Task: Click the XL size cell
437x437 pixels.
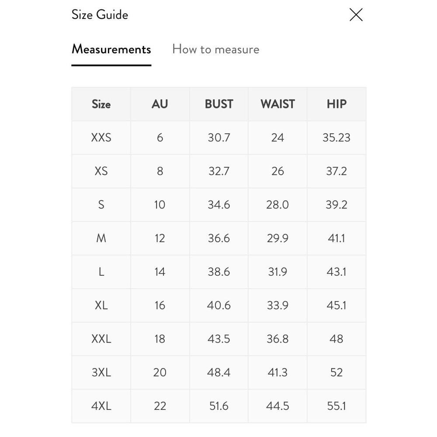Action: point(101,305)
